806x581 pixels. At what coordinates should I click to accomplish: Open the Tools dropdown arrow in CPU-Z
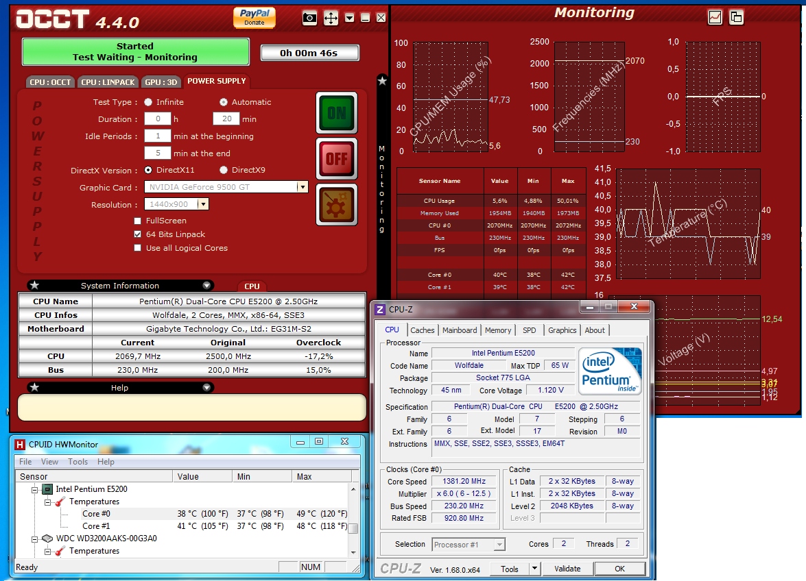[534, 569]
